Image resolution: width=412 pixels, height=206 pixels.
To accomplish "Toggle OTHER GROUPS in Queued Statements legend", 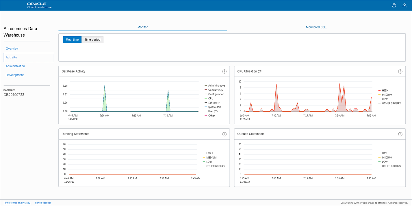I will (389, 166).
